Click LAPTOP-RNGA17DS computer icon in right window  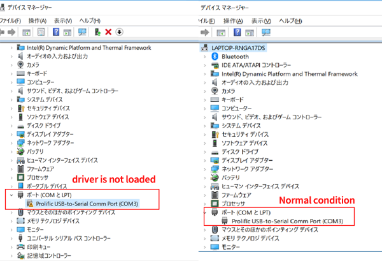[x=204, y=48]
